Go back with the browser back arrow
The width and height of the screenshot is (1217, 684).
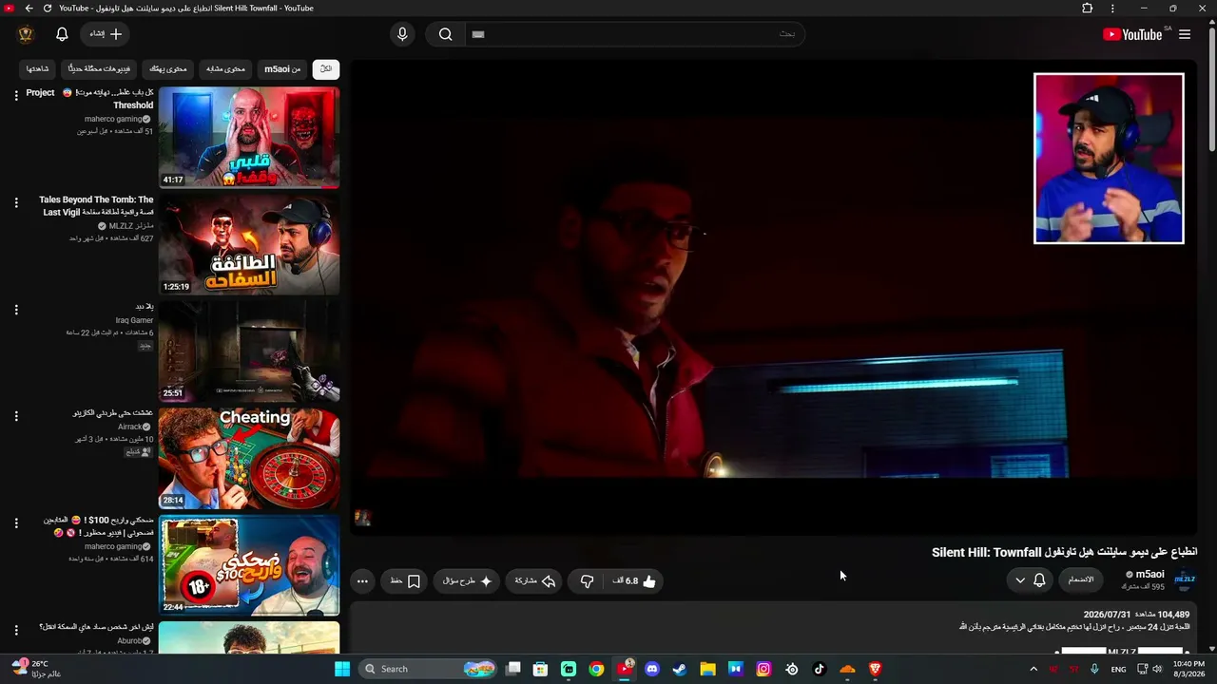[x=29, y=9]
